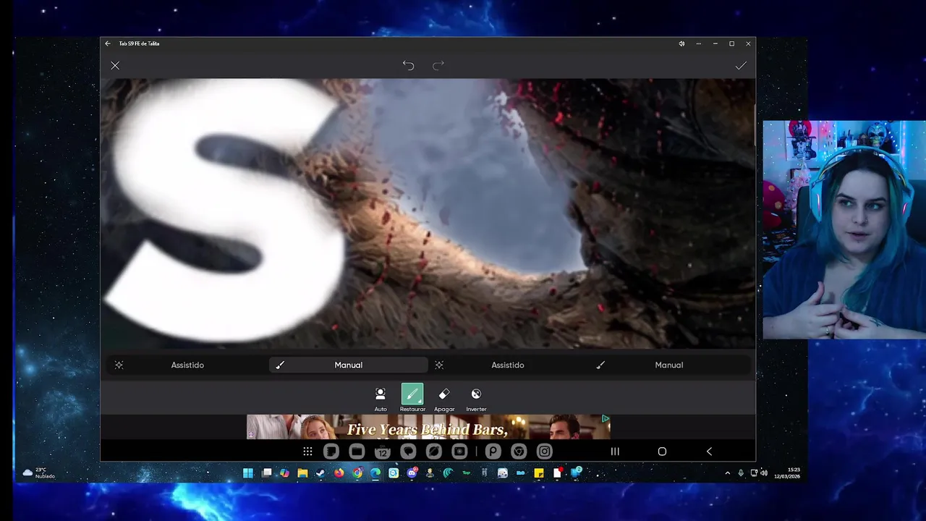This screenshot has width=926, height=521.
Task: Choose the Inverter selection tool
Action: [x=476, y=399]
